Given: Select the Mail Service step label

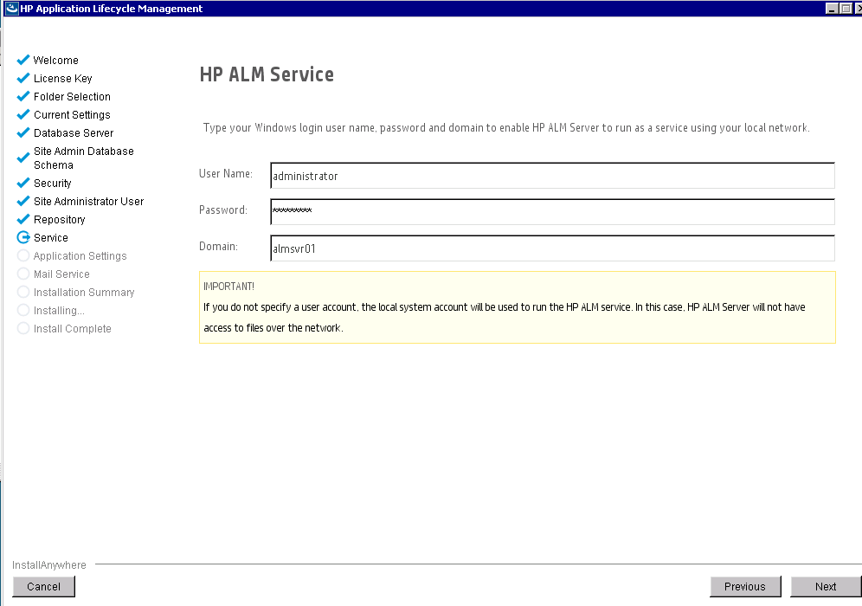Looking at the screenshot, I should (61, 274).
